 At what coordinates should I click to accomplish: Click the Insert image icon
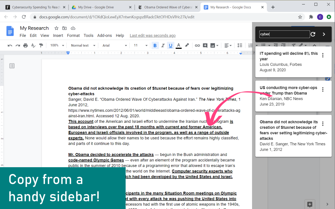213,45
